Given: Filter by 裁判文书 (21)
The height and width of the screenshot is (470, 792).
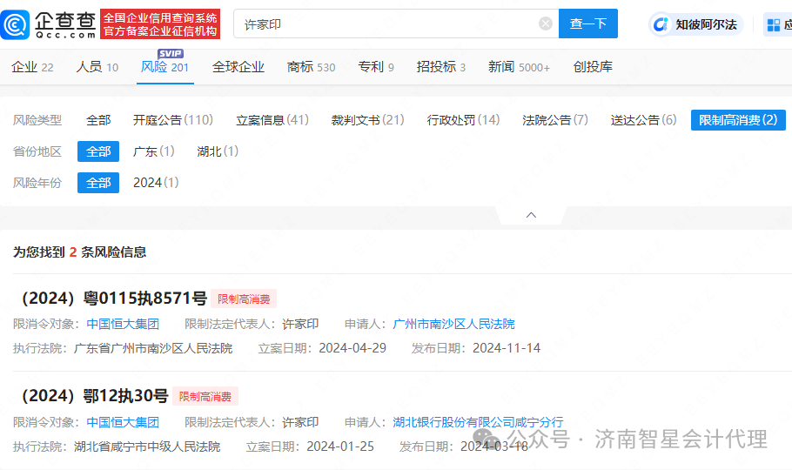Looking at the screenshot, I should (x=367, y=120).
